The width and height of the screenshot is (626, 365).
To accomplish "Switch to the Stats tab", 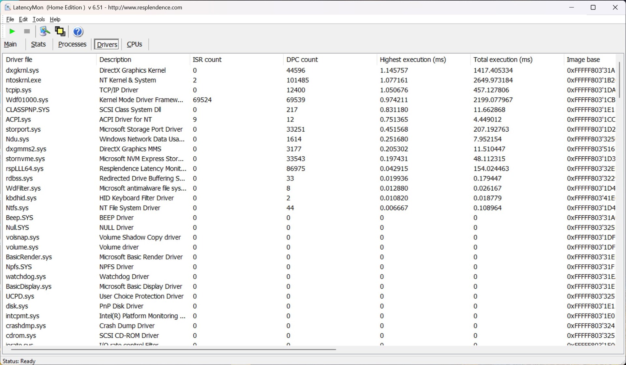I will pos(38,44).
